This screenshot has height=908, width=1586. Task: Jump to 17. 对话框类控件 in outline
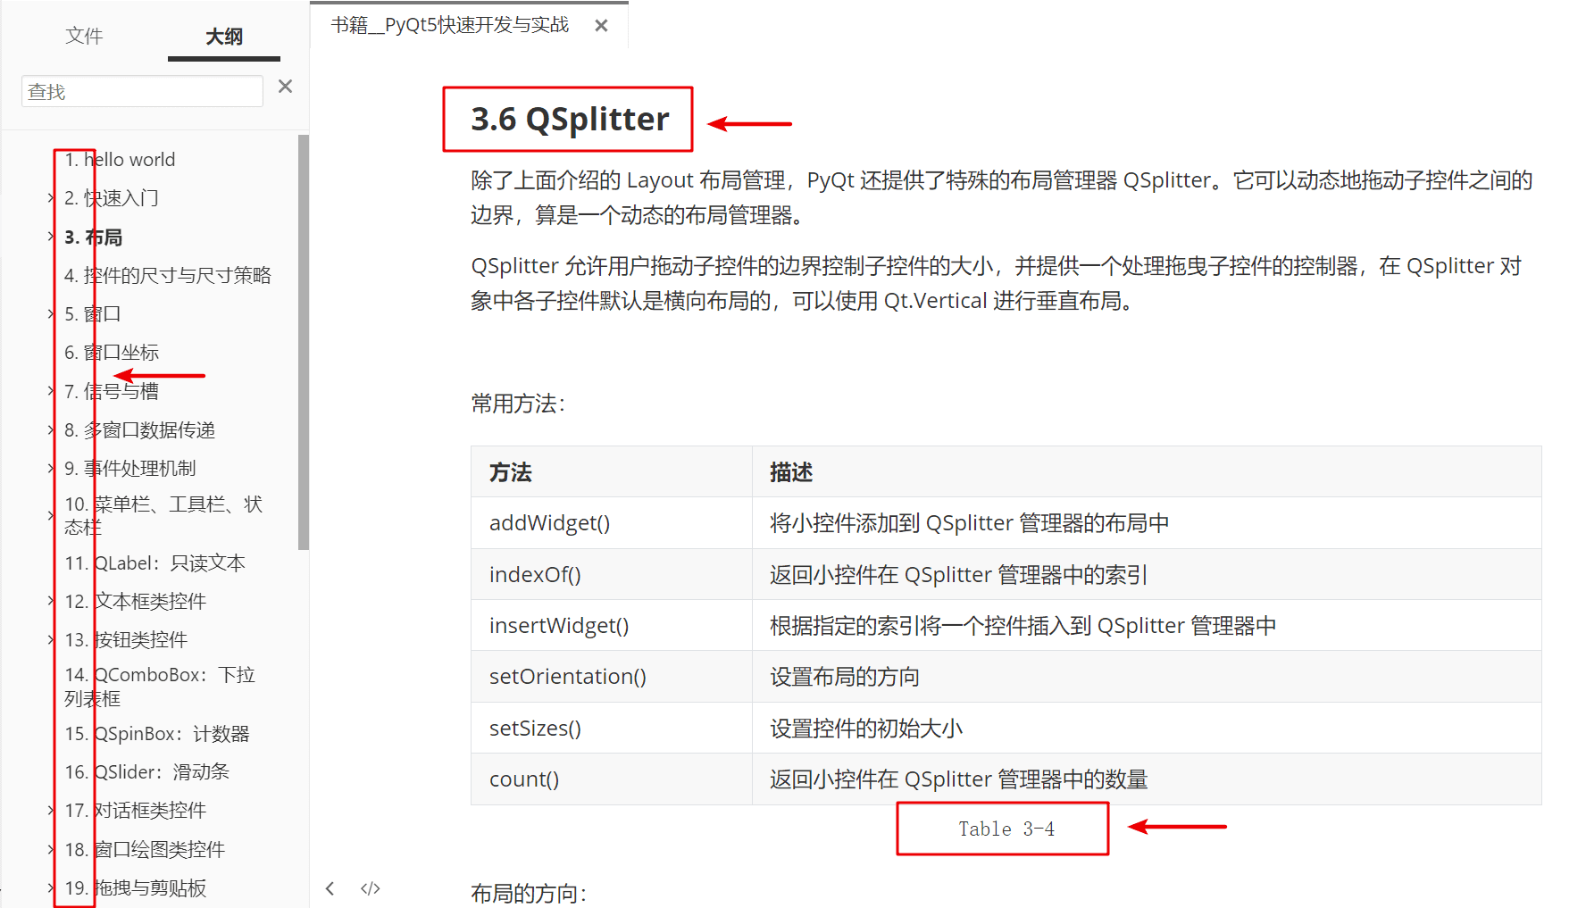coord(136,810)
